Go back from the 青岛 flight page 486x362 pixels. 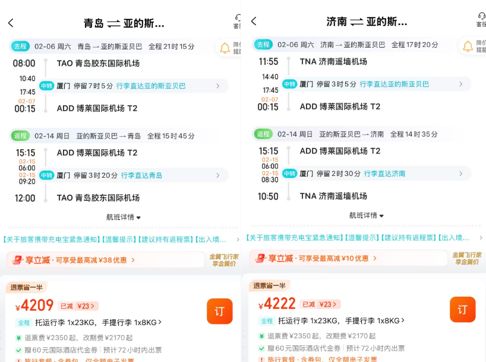[x=11, y=23]
